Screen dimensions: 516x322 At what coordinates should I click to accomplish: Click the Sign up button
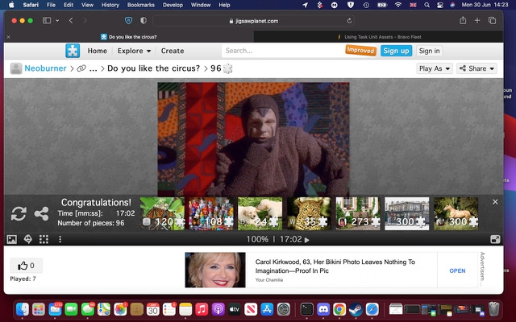click(x=396, y=51)
